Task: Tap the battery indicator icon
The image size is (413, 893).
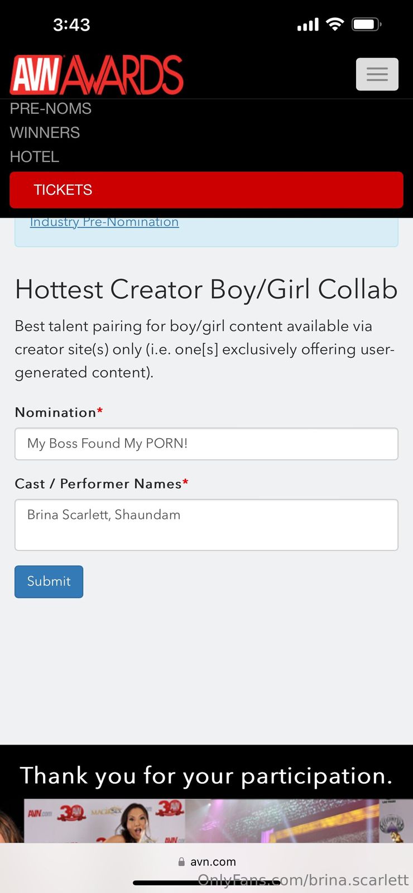Action: (x=366, y=24)
